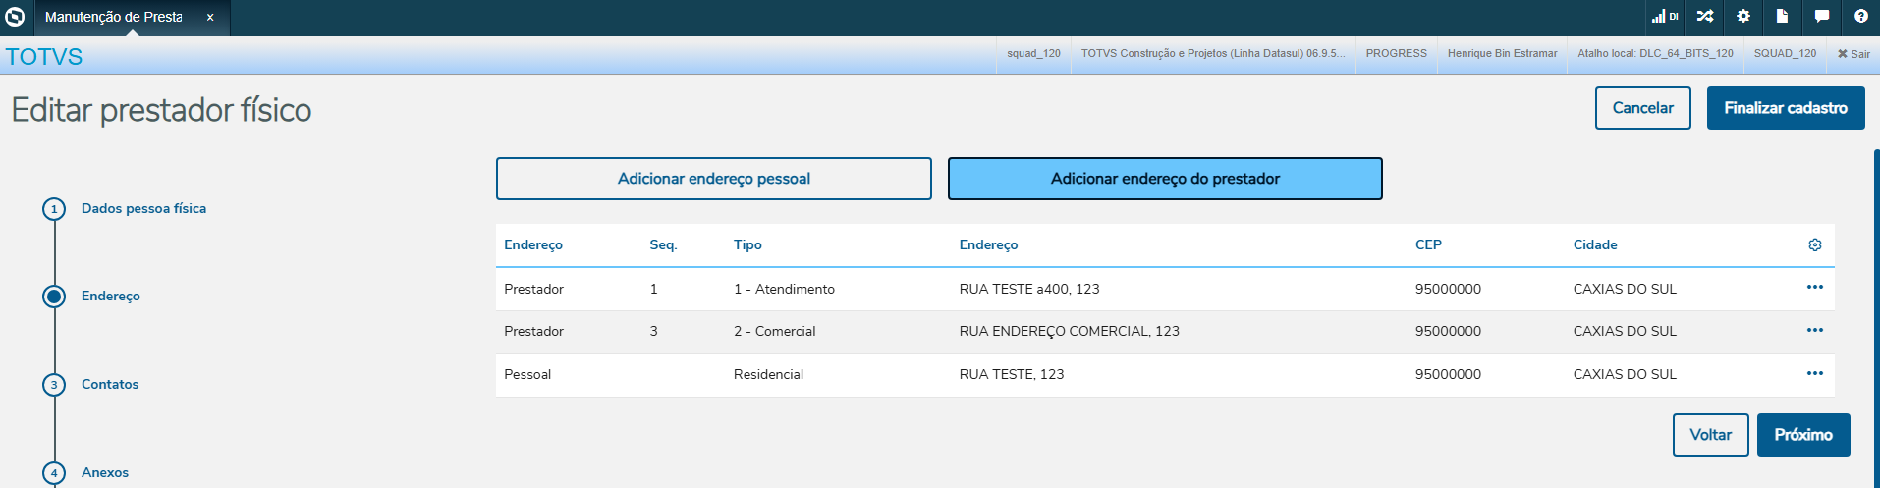This screenshot has height=488, width=1880.
Task: Select 1 - Atendimento cell
Action: [784, 289]
